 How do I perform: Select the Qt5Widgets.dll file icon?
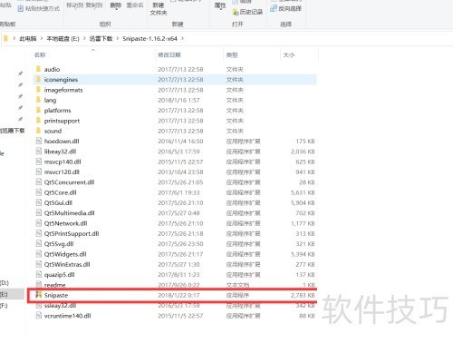(38, 254)
